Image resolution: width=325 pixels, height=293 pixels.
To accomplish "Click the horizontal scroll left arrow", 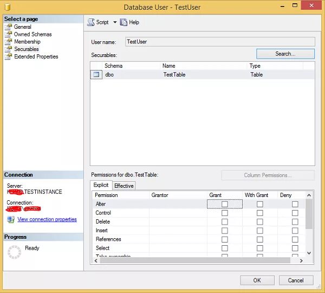I will [x=96, y=260].
